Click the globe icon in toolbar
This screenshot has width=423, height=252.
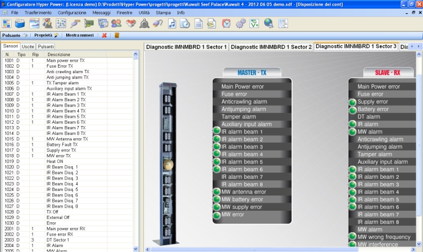[x=269, y=24]
